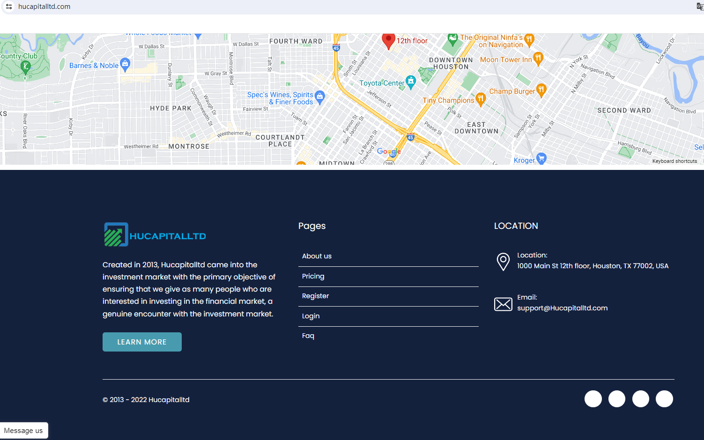Select the red 12th floor map pin
This screenshot has width=704, height=440.
click(388, 41)
